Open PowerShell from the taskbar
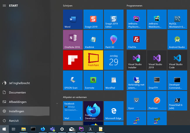This screenshot has height=133, width=190. click(x=91, y=129)
